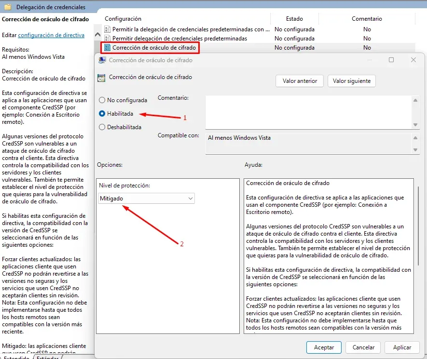The image size is (427, 359).
Task: Switch to the Extendido tab
Action: (16, 357)
